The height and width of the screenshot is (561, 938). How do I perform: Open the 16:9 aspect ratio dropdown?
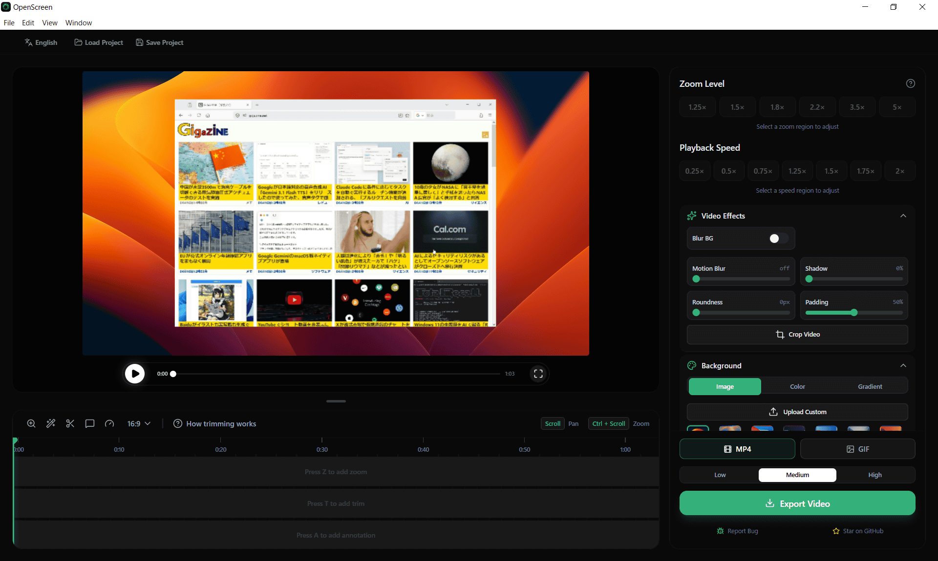coord(139,423)
